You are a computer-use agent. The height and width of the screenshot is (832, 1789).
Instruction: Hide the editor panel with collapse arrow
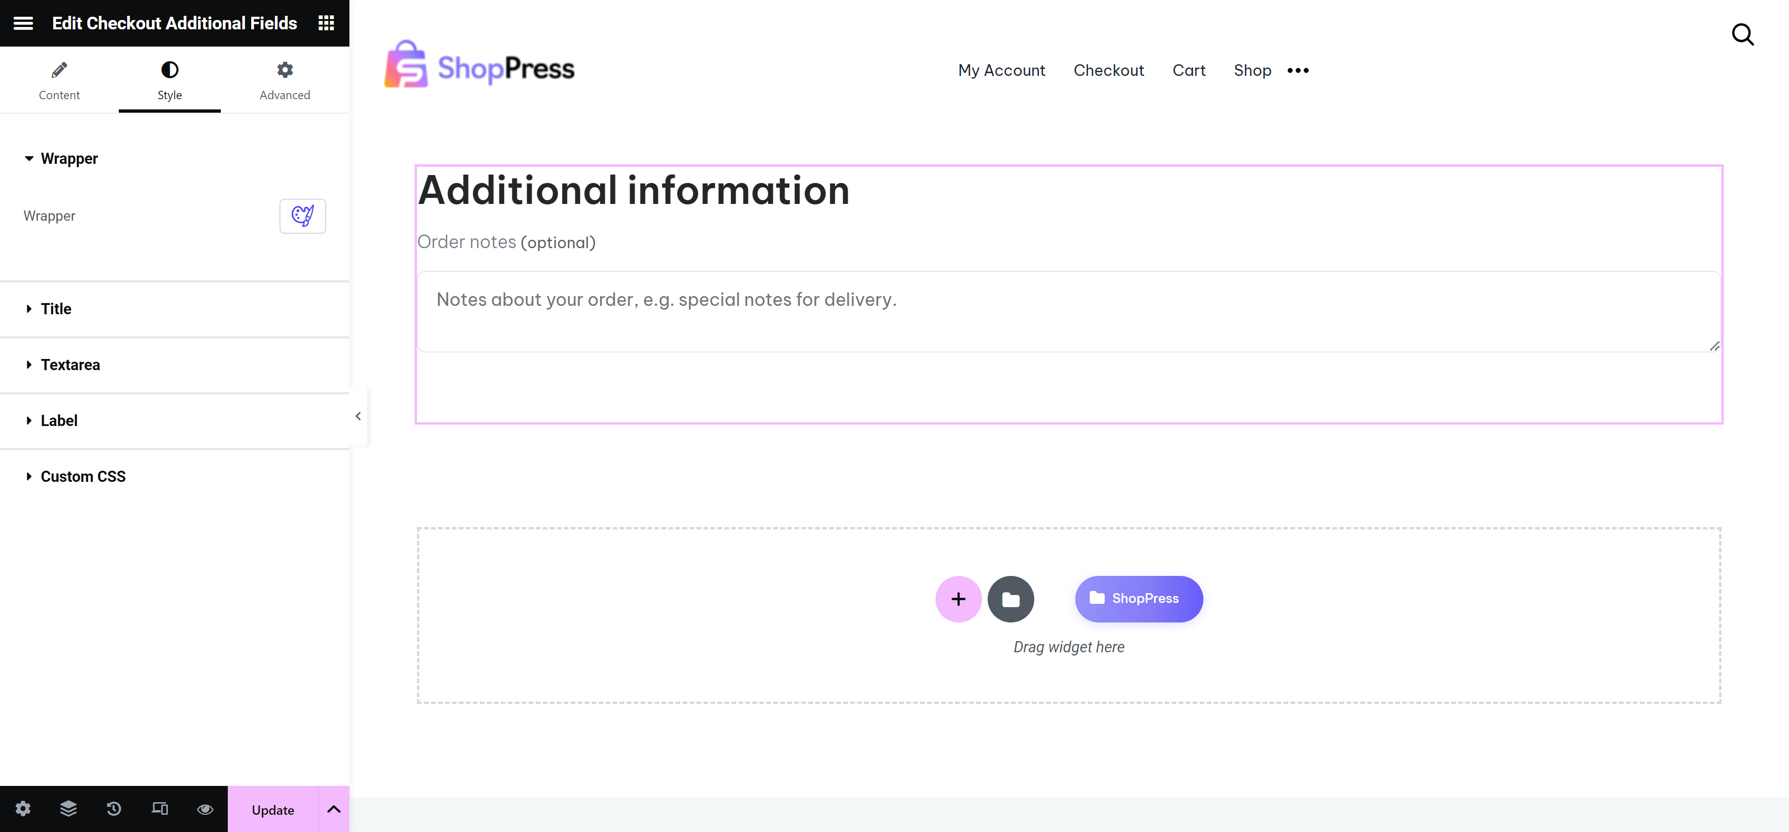(x=358, y=416)
